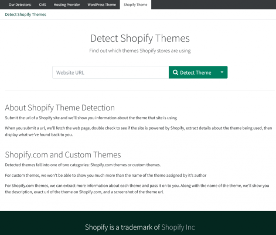
Task: Select the Shopify Theme tab
Action: coord(135,5)
